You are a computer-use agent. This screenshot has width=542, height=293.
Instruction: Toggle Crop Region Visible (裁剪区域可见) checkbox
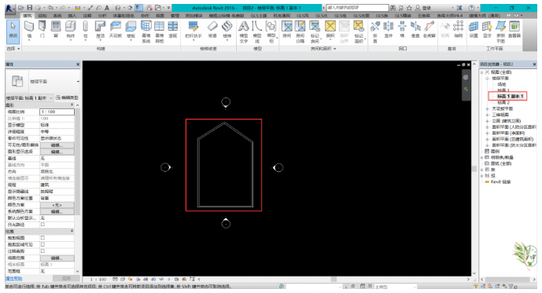42,244
